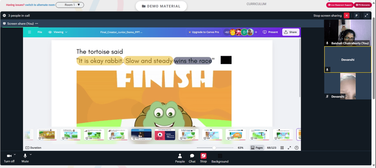Click the "wins the race" highlighted text

193,61
